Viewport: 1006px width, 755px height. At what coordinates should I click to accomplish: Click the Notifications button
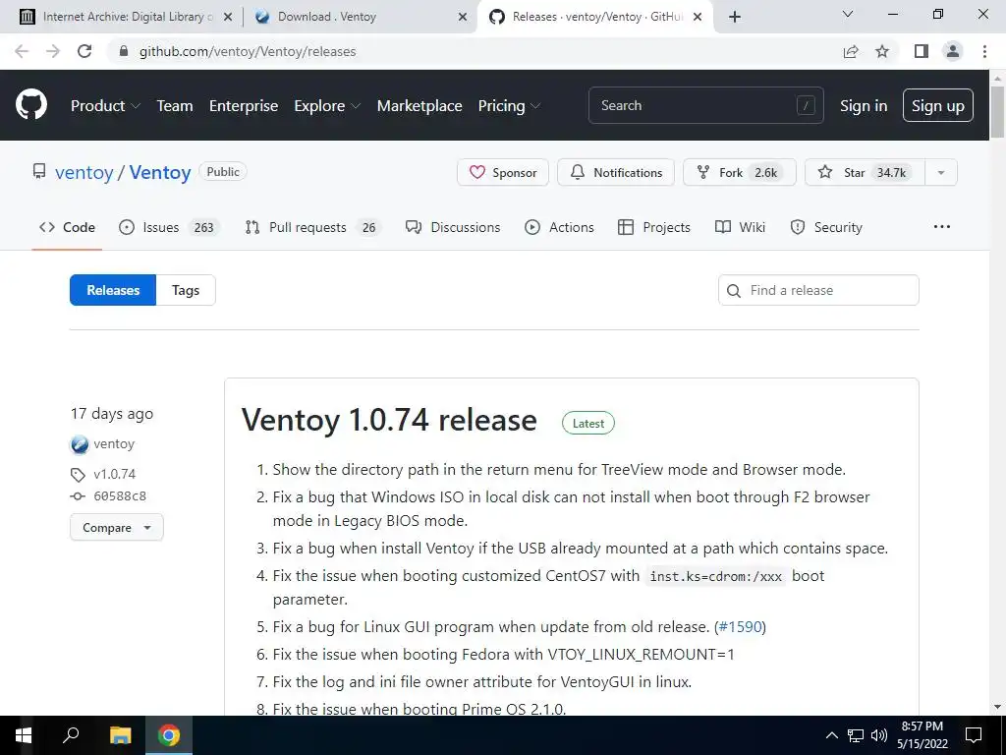pos(616,172)
